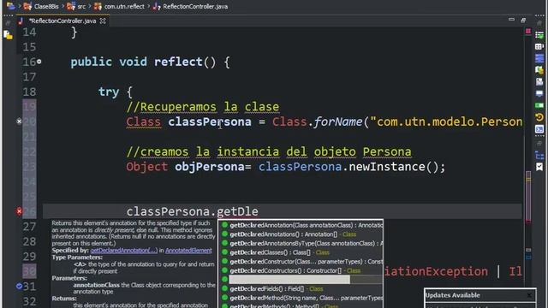Click the red error mark in overview ruler
The image size is (548, 308).
click(x=528, y=221)
